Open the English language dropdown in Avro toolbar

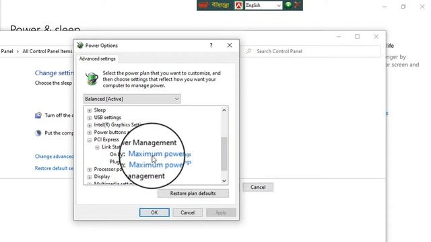pos(263,5)
